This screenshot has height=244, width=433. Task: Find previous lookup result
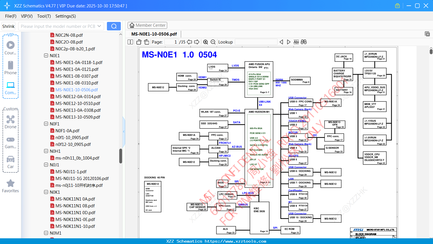coord(281,42)
